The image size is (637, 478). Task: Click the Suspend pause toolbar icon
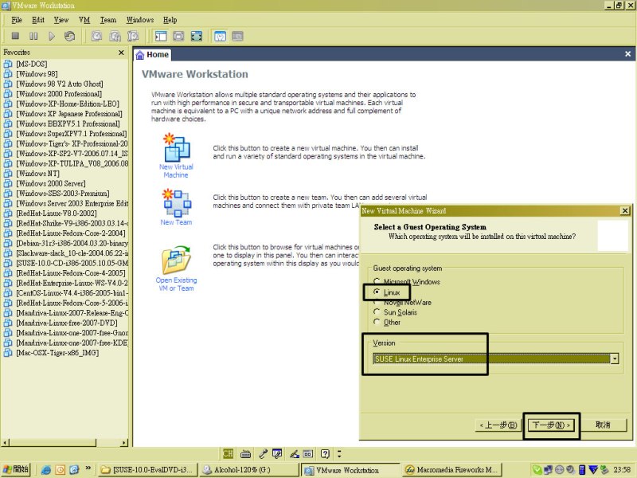(33, 36)
